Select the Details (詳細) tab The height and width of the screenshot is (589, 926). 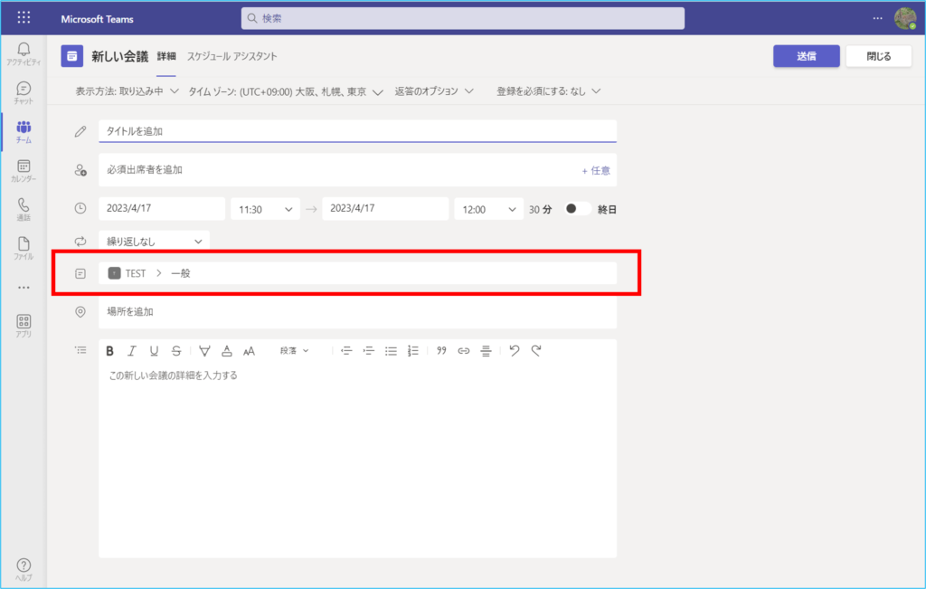pyautogui.click(x=166, y=56)
